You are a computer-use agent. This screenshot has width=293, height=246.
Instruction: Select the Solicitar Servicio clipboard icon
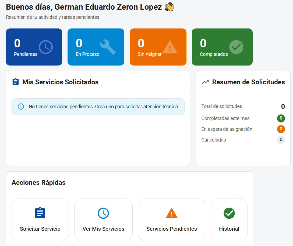(40, 213)
